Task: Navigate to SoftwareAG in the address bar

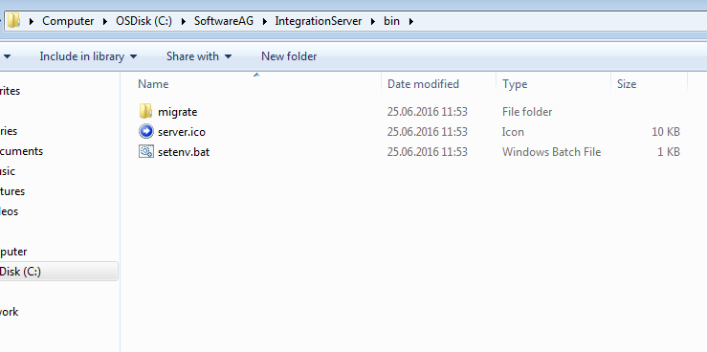Action: pos(224,21)
